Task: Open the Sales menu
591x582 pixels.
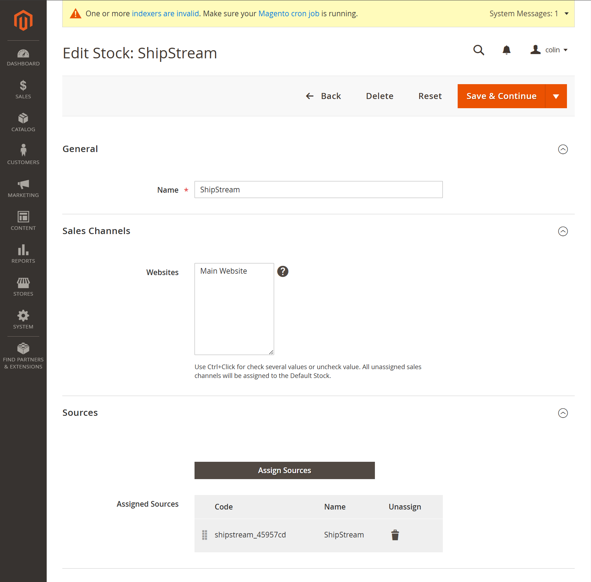Action: pyautogui.click(x=23, y=89)
